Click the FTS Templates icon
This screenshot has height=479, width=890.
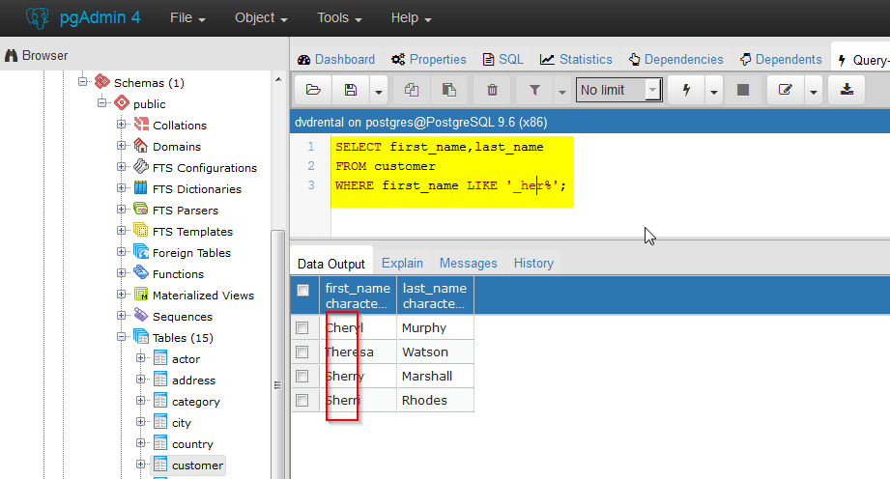(141, 231)
